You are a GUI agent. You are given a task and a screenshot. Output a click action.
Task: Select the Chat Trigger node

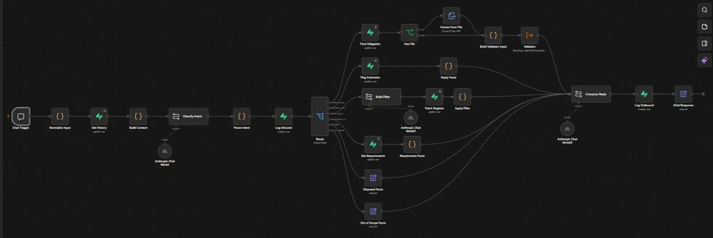click(21, 116)
